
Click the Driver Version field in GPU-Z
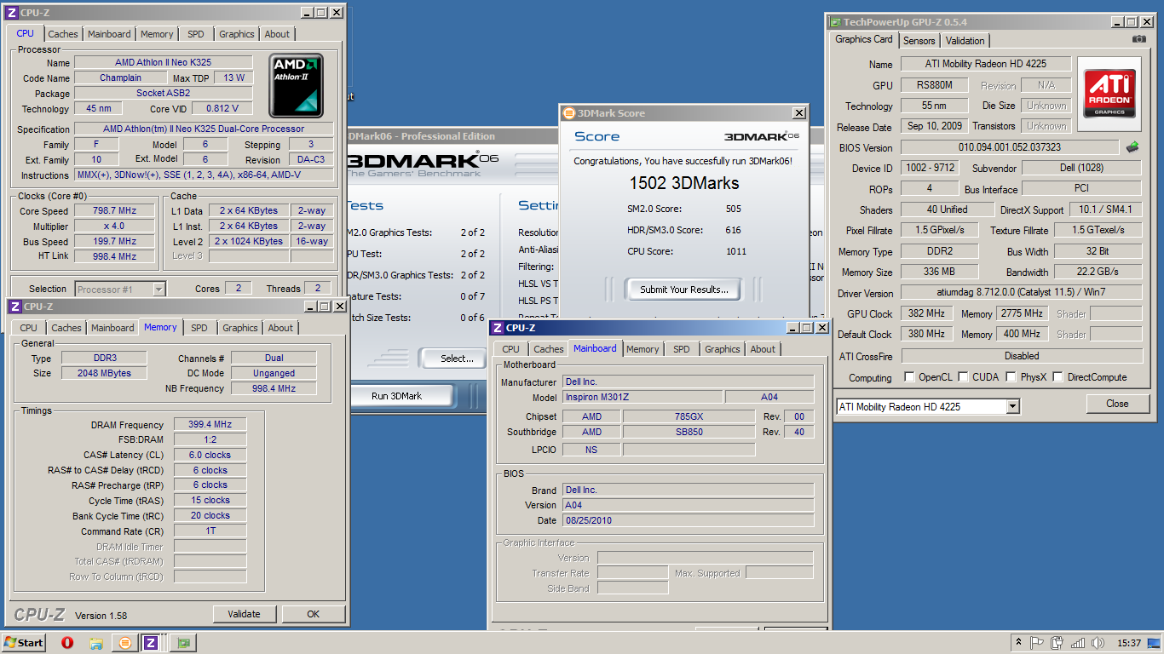coord(1021,293)
